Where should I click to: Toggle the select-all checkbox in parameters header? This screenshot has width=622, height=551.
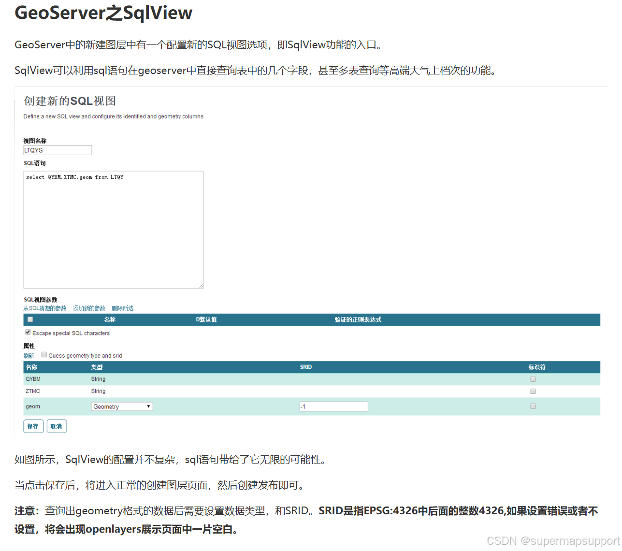pyautogui.click(x=30, y=319)
